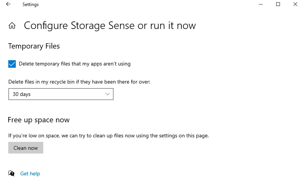Select the 'Free up space now' heading

coord(38,120)
